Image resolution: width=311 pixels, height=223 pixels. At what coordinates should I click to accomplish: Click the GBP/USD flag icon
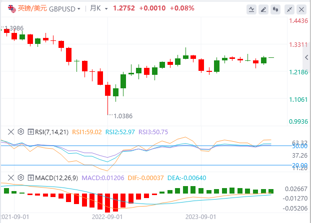(x=11, y=8)
